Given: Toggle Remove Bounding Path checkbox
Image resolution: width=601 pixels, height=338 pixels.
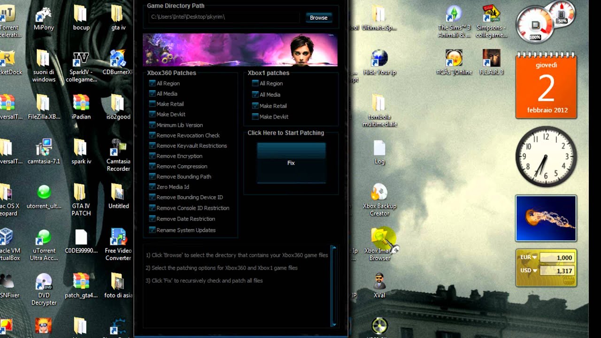Looking at the screenshot, I should click(152, 177).
